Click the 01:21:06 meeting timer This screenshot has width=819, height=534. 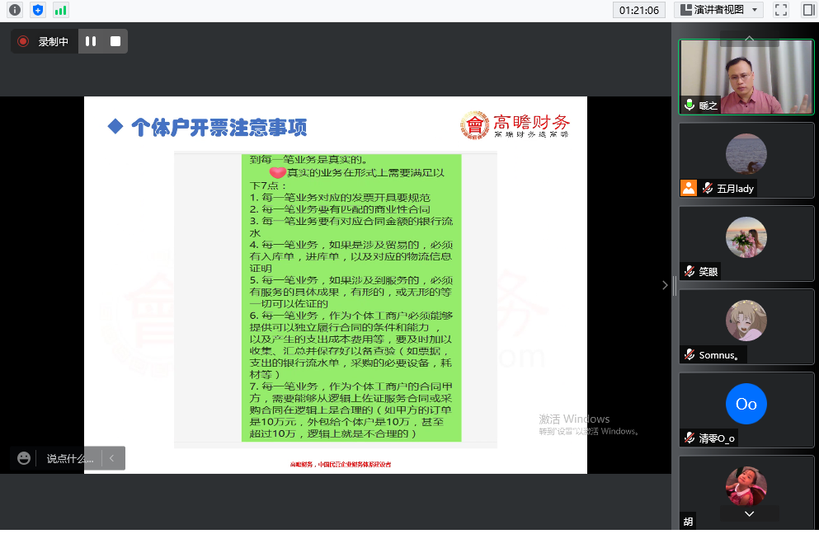pyautogui.click(x=639, y=10)
